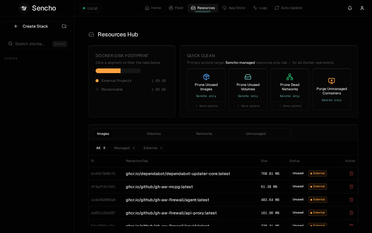This screenshot has height=233, width=372.
Task: Expand More options under Prune Dead Networks
Action: coord(290,106)
